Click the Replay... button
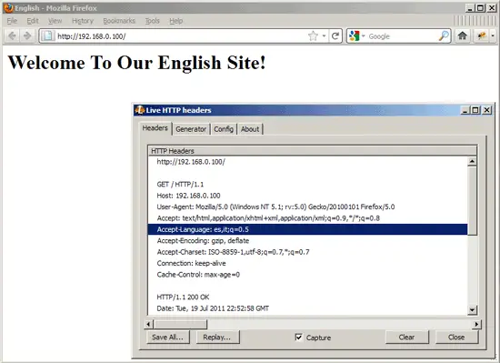 click(217, 338)
